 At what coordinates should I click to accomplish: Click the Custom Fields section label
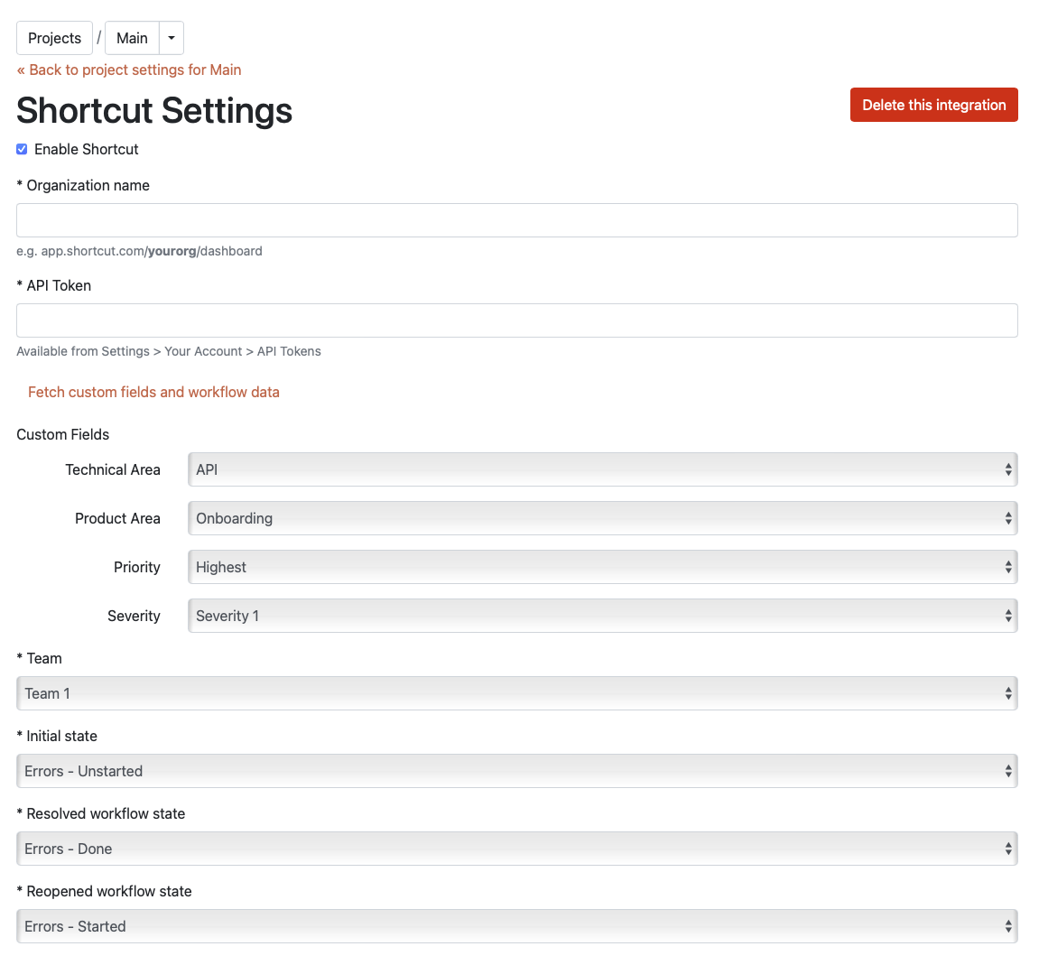63,434
